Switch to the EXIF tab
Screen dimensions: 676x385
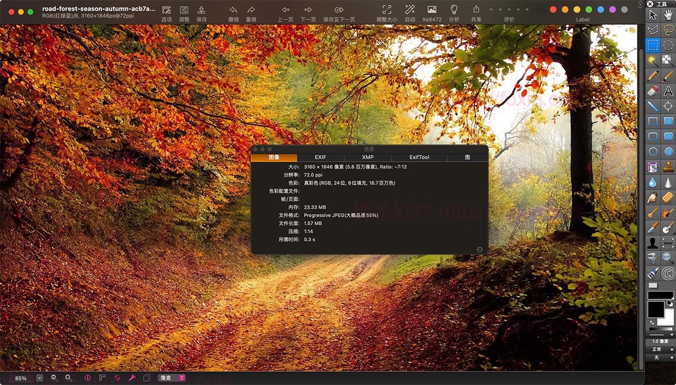pyautogui.click(x=321, y=158)
